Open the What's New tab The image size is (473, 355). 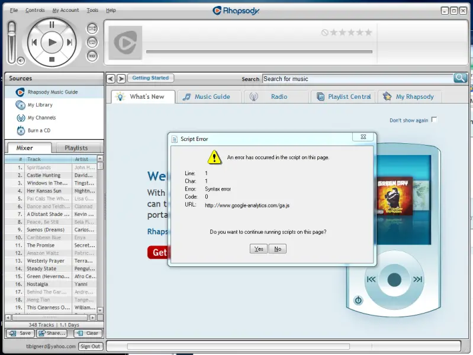click(x=143, y=97)
